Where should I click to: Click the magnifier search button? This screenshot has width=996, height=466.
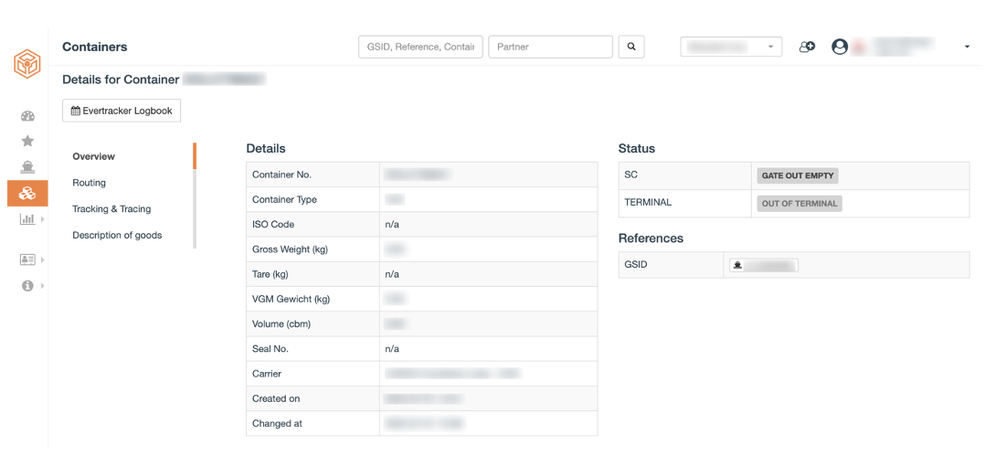(x=631, y=47)
